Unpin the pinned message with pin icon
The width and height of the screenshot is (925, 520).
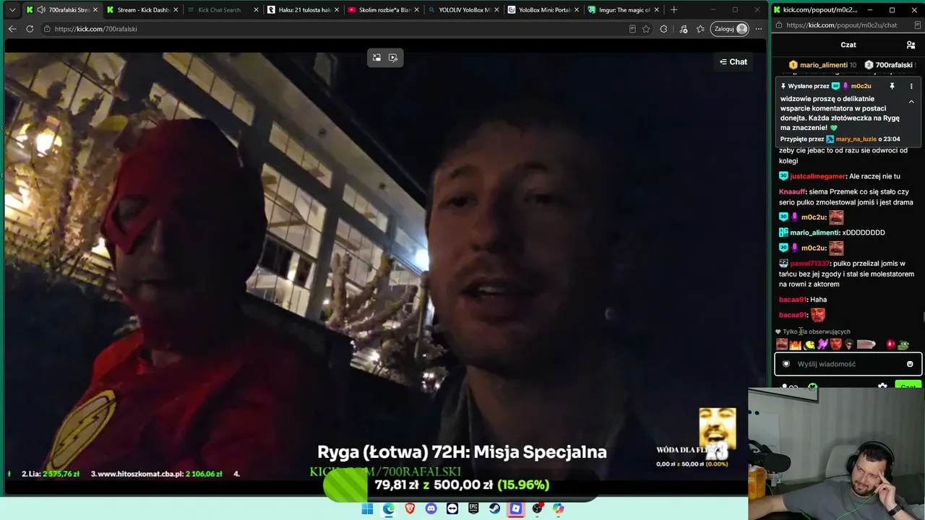[892, 86]
